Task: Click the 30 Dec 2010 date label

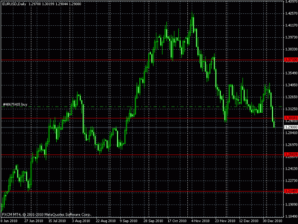Action: 273,221
